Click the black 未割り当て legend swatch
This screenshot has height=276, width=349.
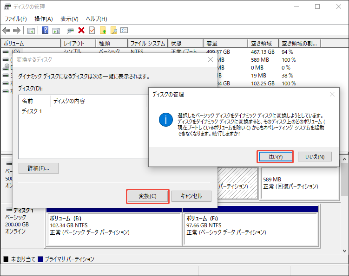(6, 259)
